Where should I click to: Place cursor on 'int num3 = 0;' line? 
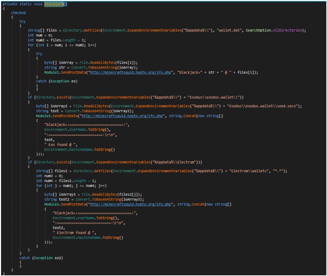(x=49, y=176)
